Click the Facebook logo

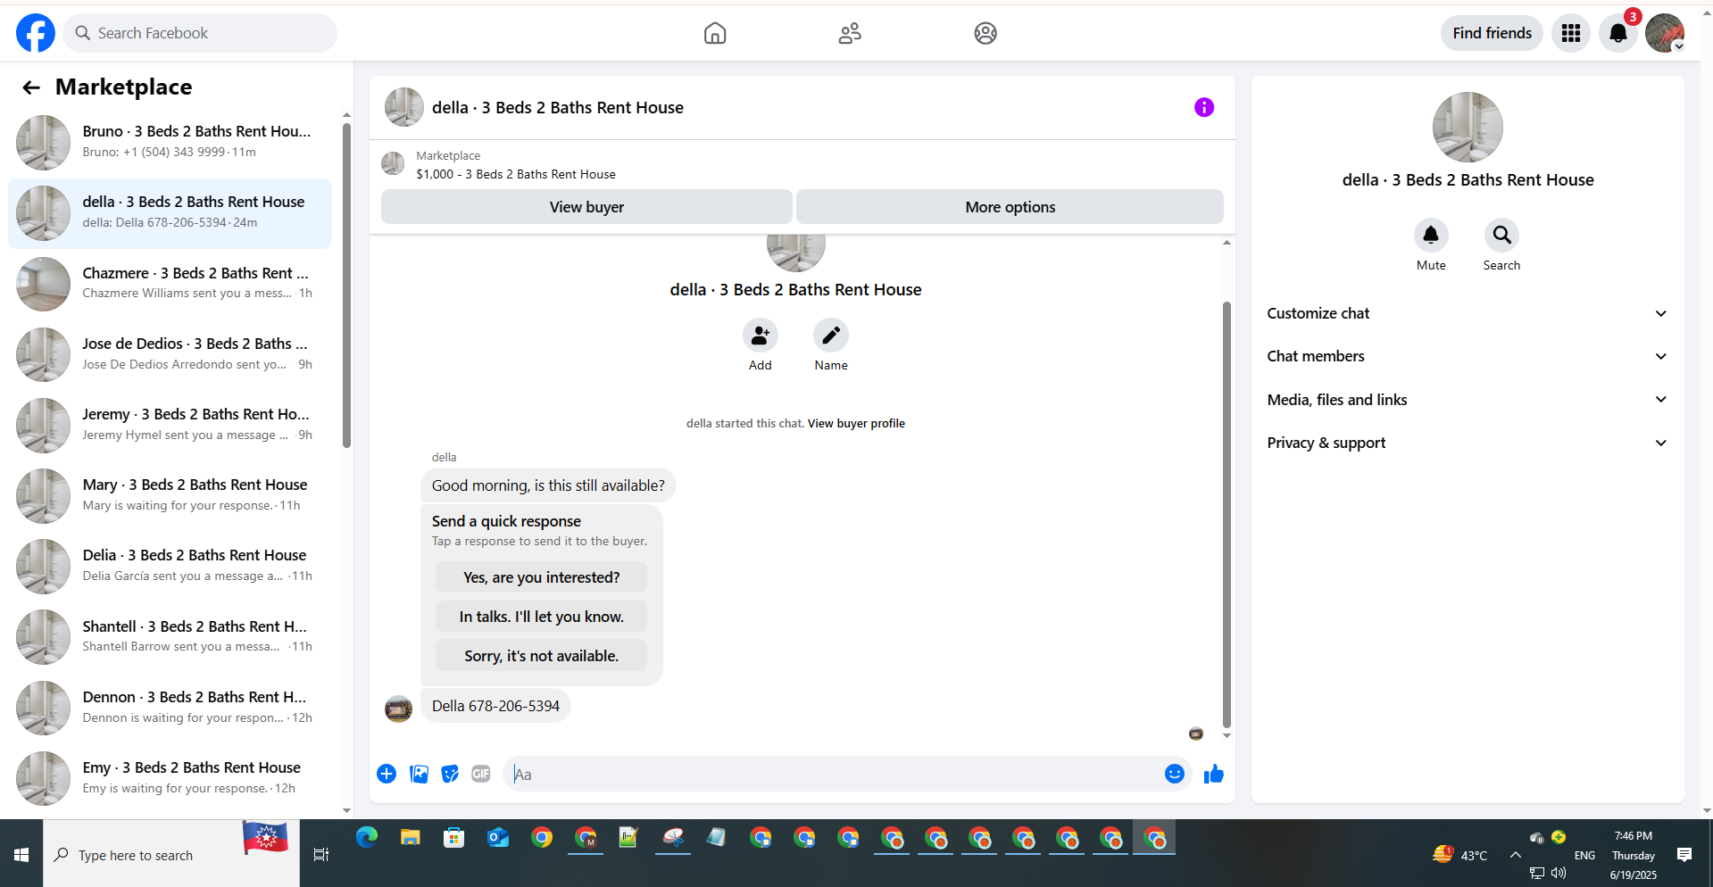(x=36, y=33)
